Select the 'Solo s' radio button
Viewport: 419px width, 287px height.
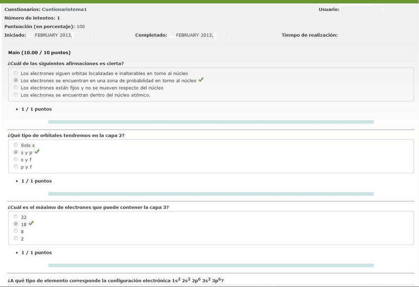point(16,145)
